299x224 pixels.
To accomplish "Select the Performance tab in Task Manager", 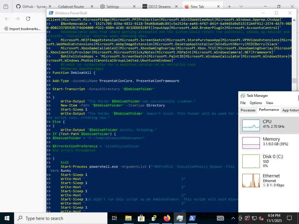I will click(269, 110).
